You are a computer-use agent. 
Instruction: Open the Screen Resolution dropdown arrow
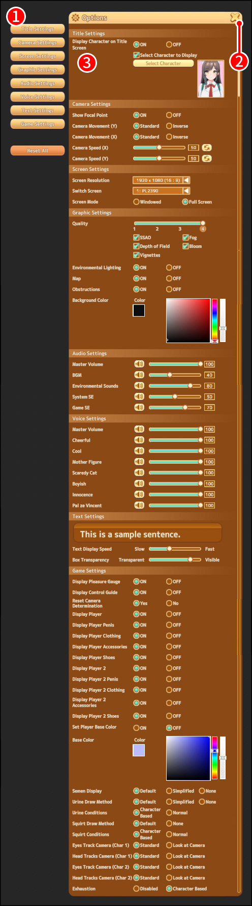(186, 180)
